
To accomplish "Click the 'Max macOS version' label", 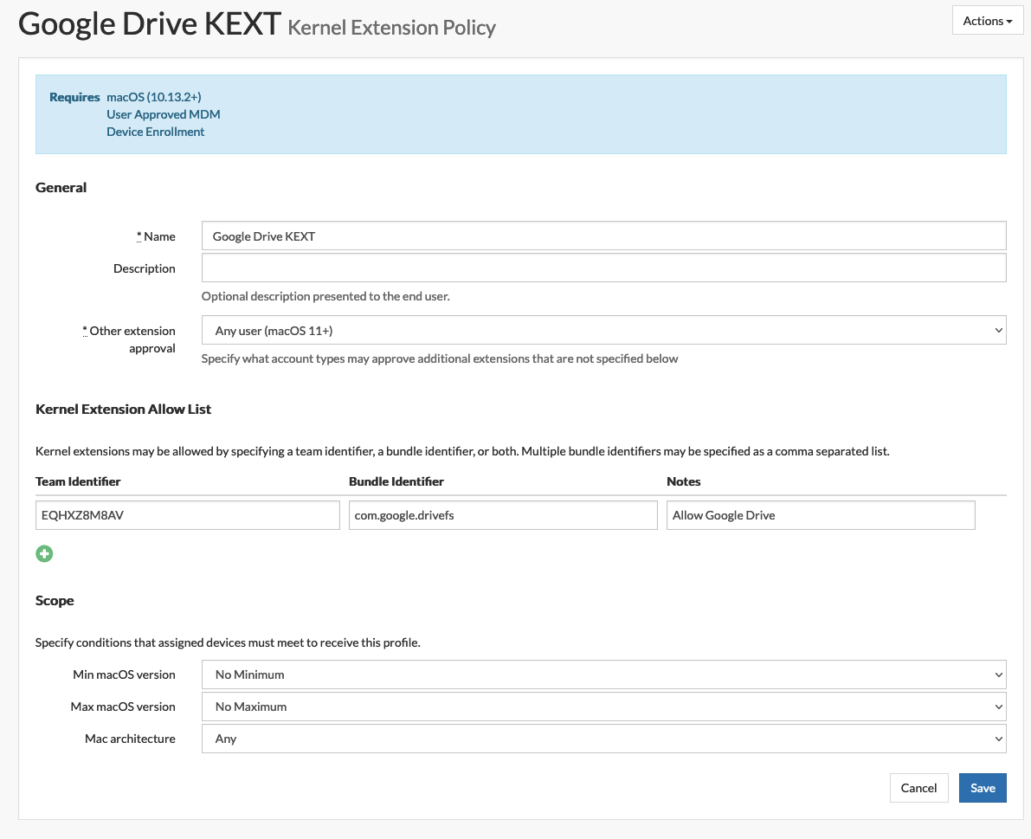I will coord(123,707).
